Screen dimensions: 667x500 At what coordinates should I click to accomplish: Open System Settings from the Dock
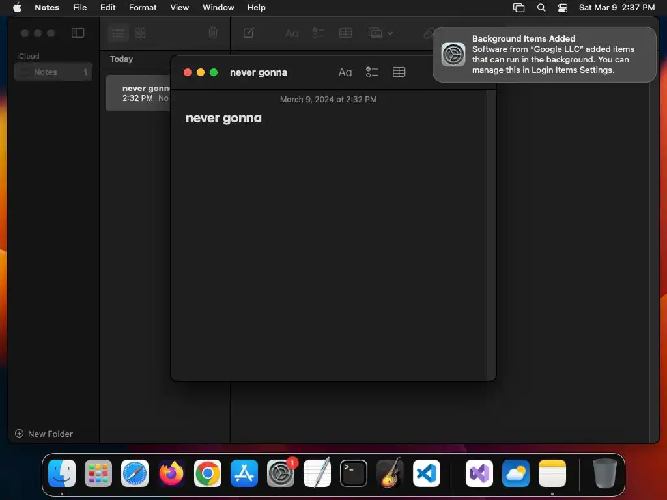tap(281, 473)
